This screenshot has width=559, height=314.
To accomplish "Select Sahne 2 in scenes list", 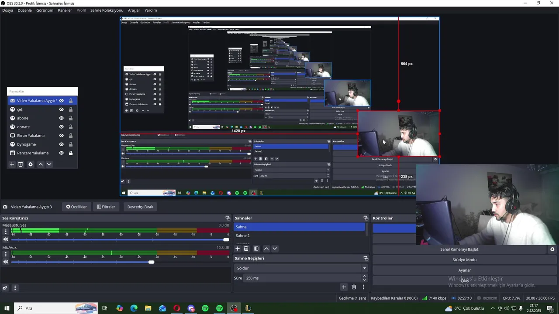I will (299, 235).
